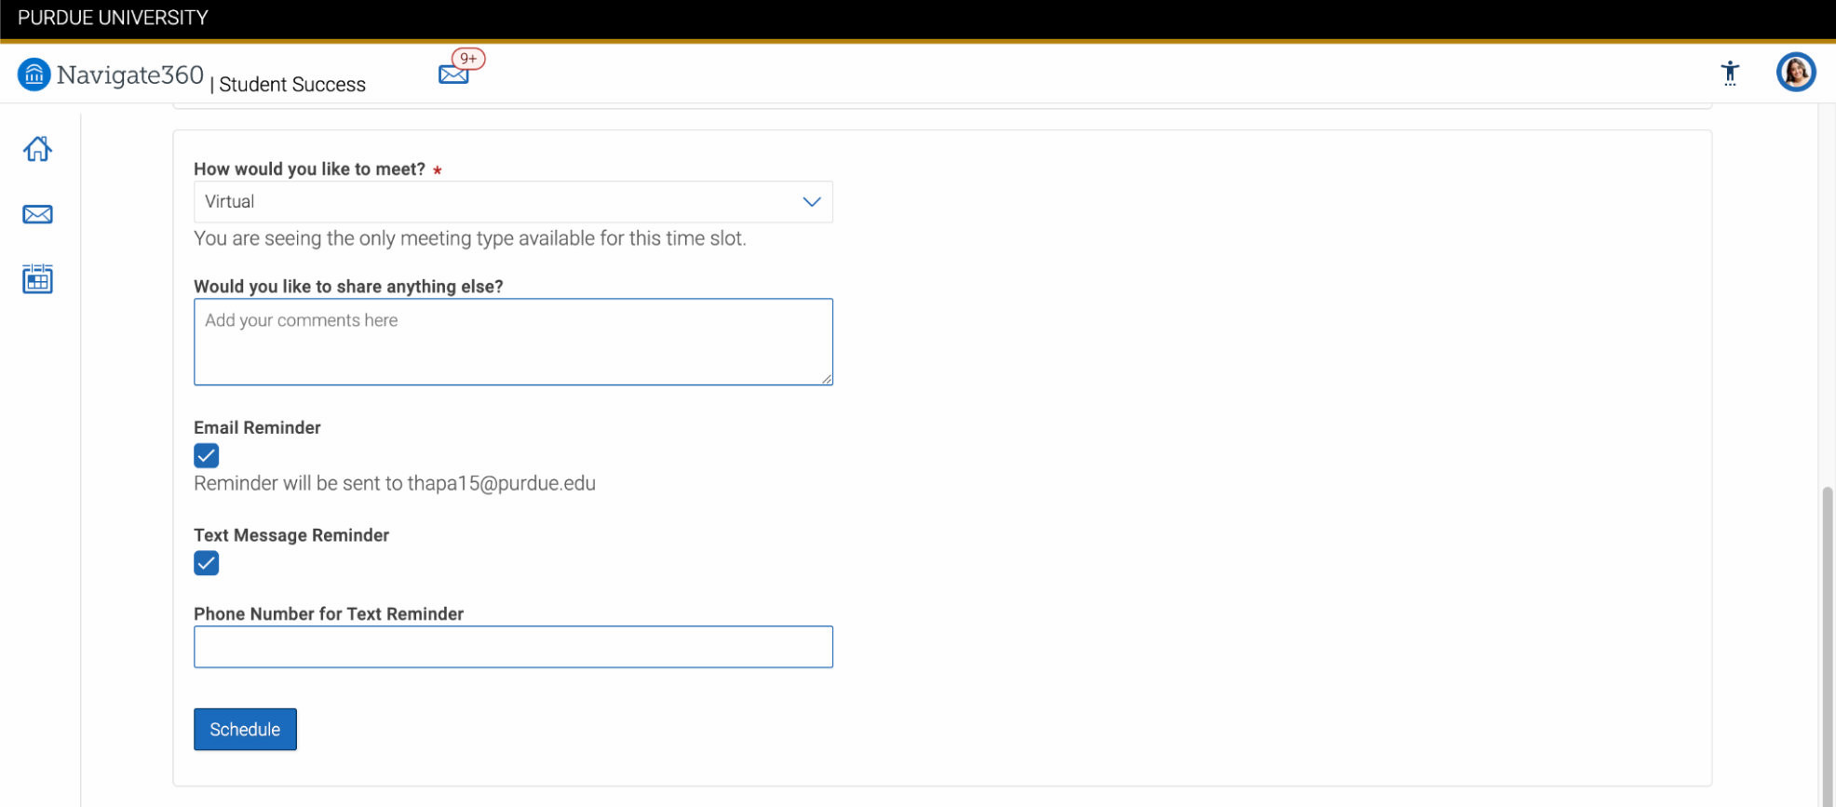1836x807 pixels.
Task: Click the Navigate360 logo icon
Action: [34, 74]
